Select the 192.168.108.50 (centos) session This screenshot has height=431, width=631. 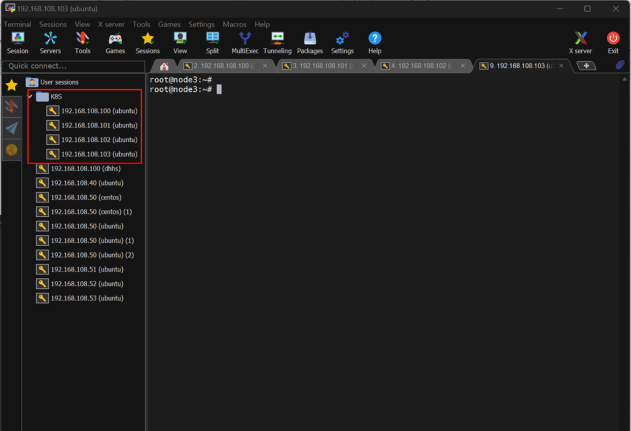click(x=86, y=198)
